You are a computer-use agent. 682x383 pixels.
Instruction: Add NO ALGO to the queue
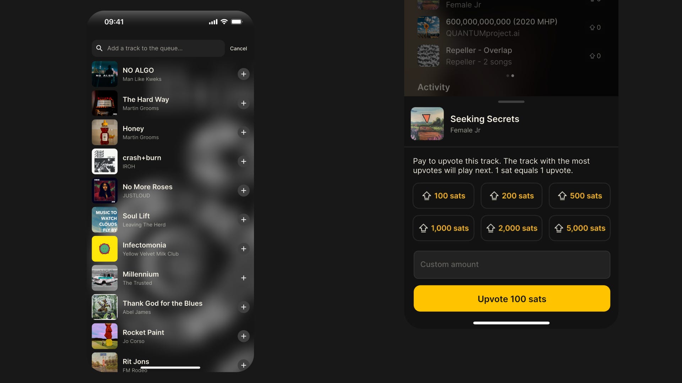click(243, 74)
